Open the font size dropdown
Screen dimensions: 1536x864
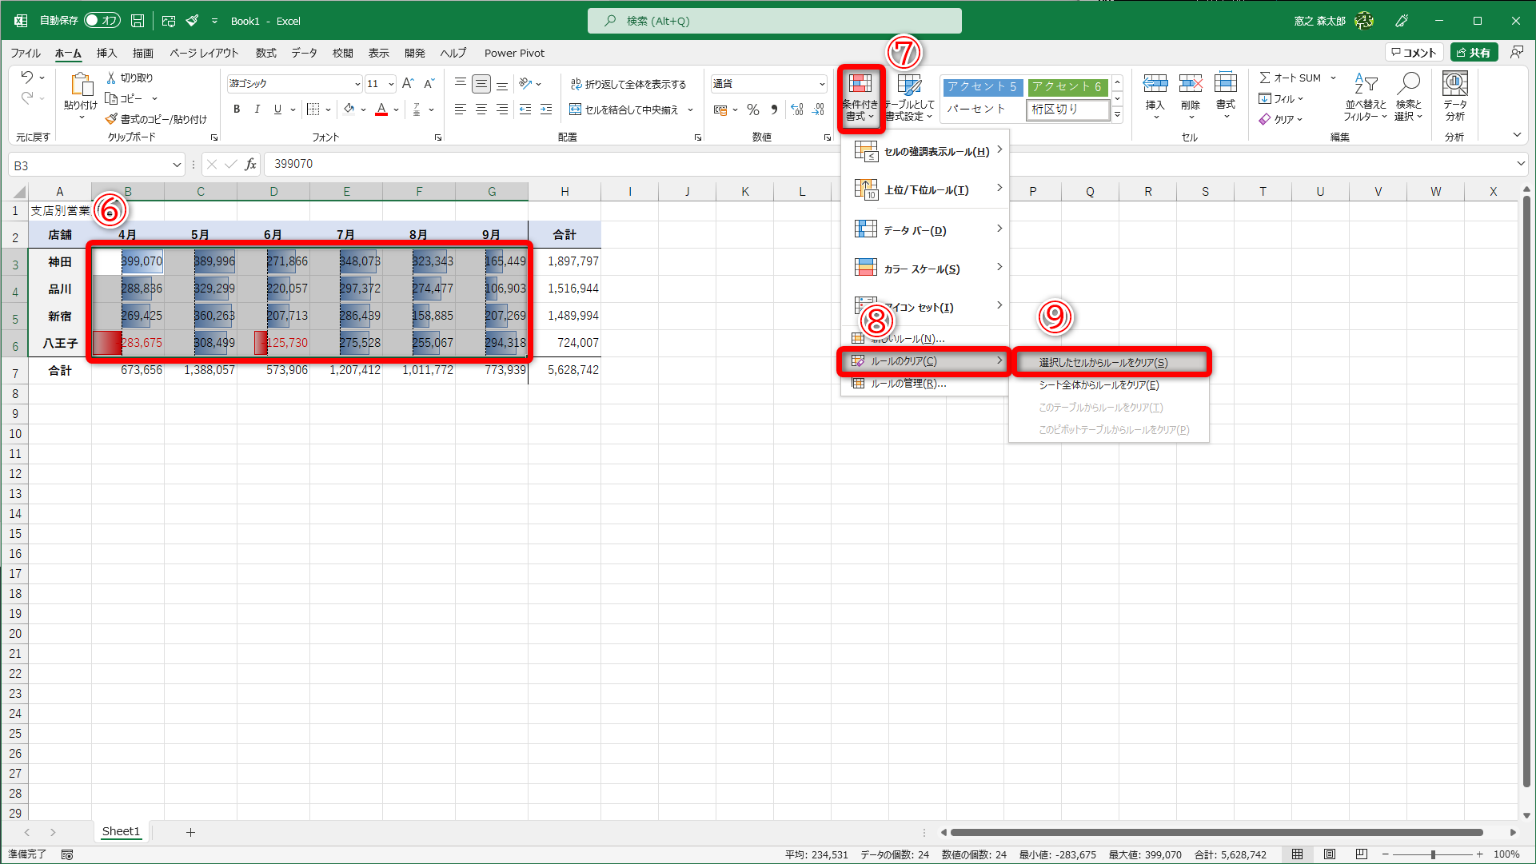pos(391,84)
